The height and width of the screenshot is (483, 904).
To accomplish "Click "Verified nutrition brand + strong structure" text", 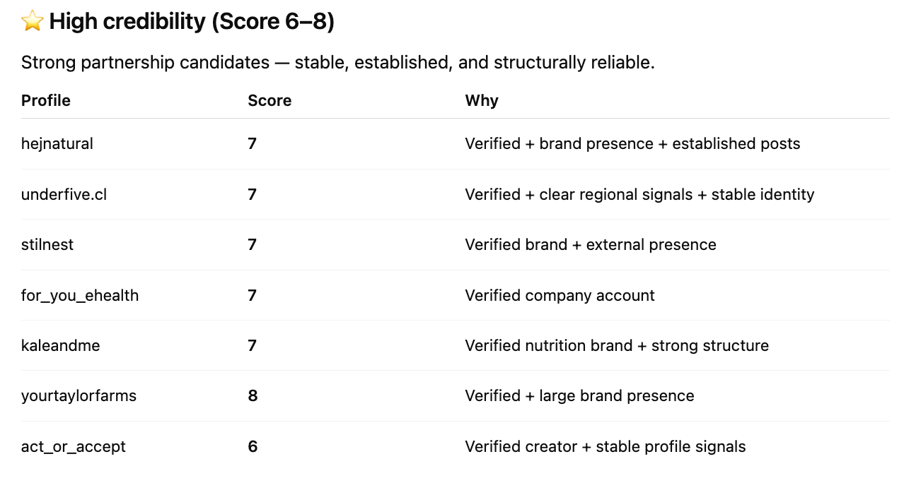I will click(617, 345).
